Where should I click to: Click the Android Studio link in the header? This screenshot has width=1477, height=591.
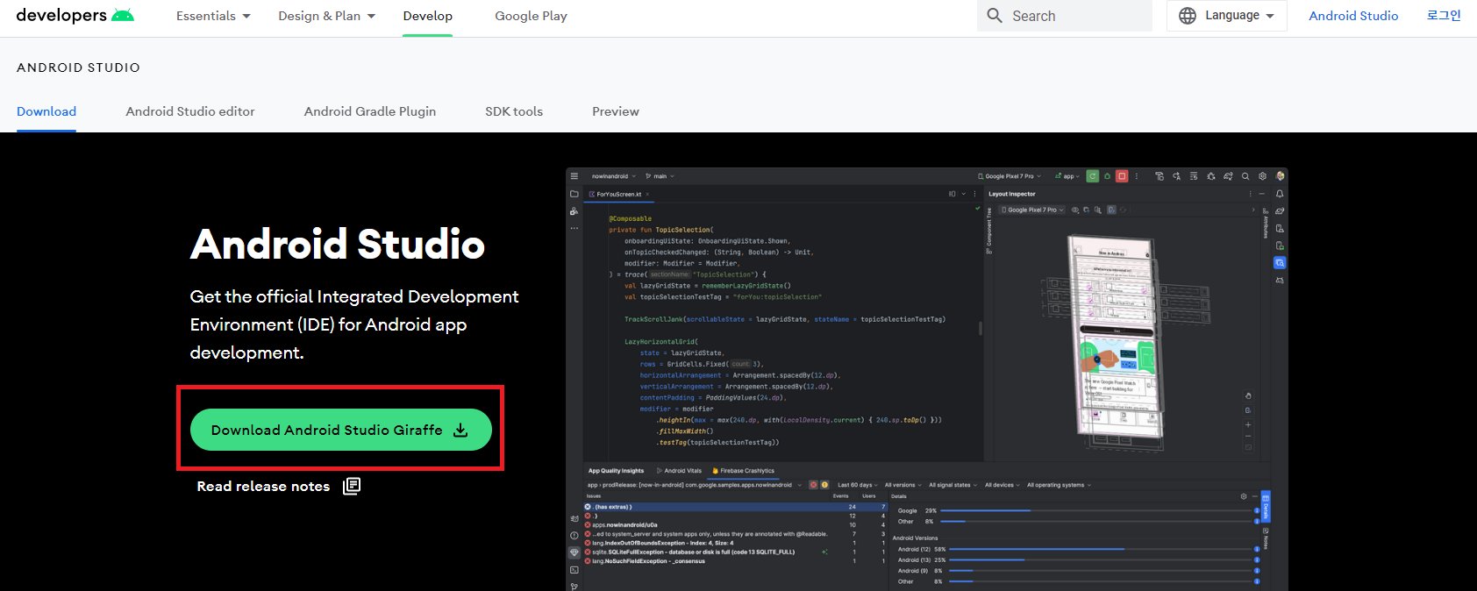click(1353, 16)
